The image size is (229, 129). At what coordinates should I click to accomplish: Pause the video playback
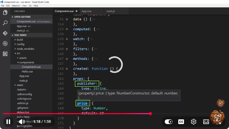coord(8,121)
